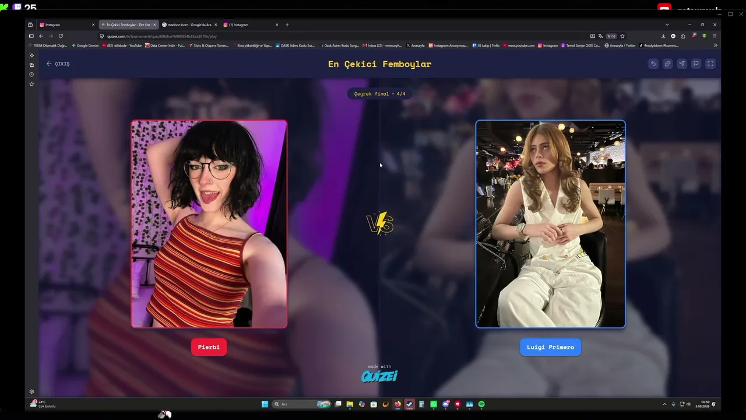
Task: Enter fullscreen with the expand icon
Action: point(710,64)
